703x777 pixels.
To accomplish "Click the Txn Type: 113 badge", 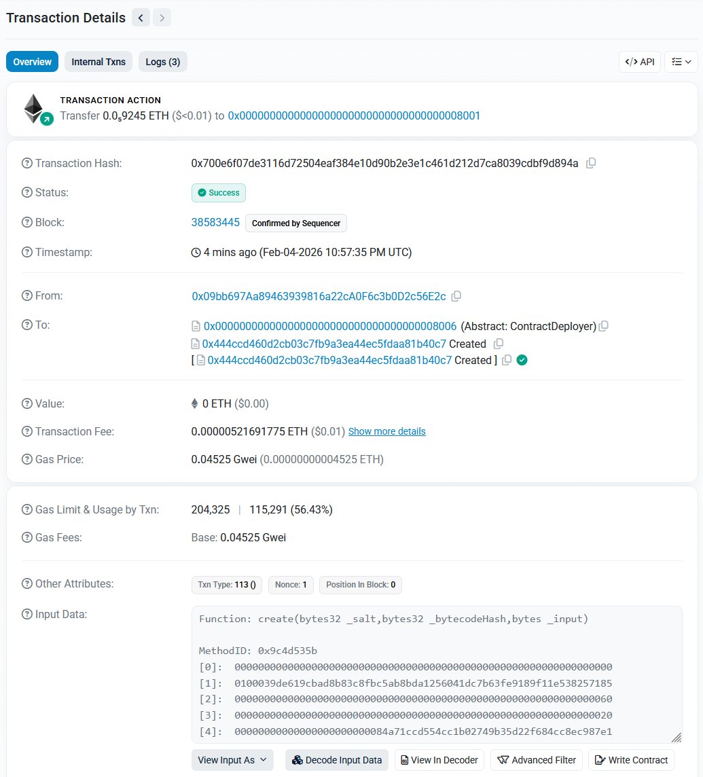I will coord(226,585).
